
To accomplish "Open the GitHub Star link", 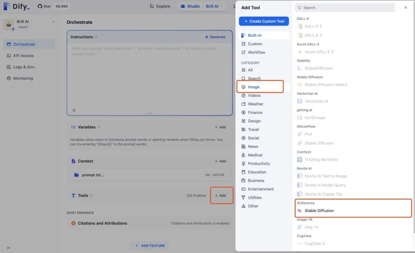I will click(44, 6).
